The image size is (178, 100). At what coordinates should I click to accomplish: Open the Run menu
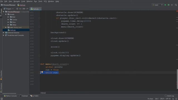35,1
